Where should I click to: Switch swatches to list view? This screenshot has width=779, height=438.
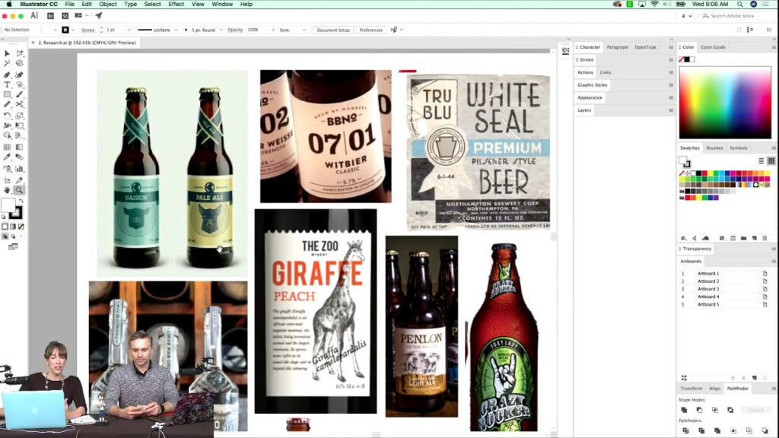coord(761,161)
